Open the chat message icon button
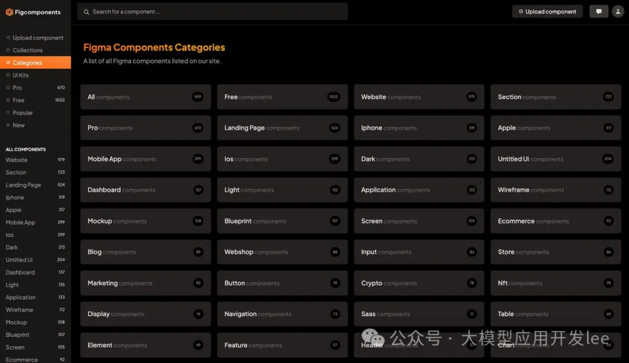 (x=599, y=12)
